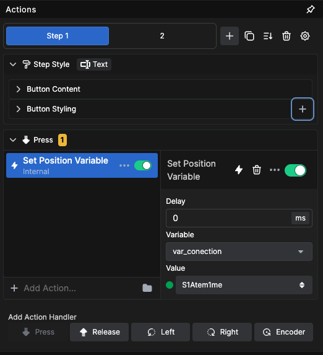
Task: Click the disabled Press handler button
Action: [x=38, y=332]
